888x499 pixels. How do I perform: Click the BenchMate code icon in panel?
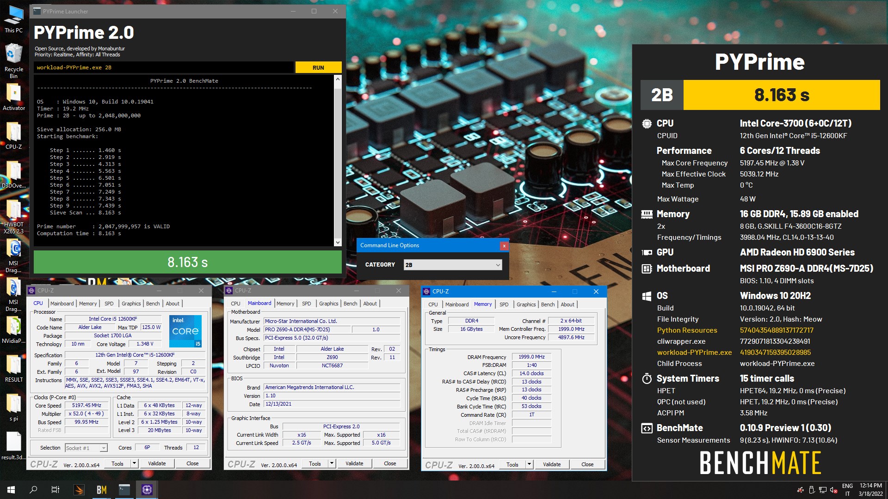pos(647,428)
